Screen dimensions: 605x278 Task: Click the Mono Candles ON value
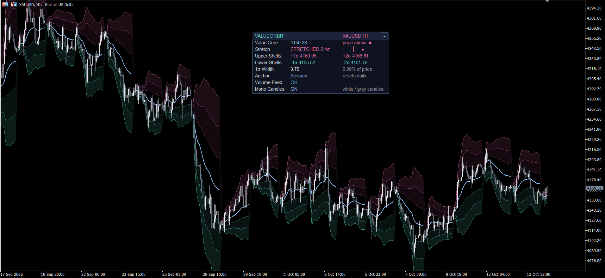point(294,89)
